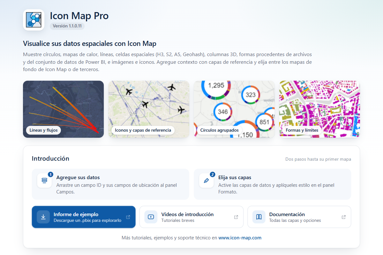Image resolution: width=383 pixels, height=255 pixels.
Task: Click 'Dos pasos hasta su primer mapa' text
Action: tap(318, 159)
